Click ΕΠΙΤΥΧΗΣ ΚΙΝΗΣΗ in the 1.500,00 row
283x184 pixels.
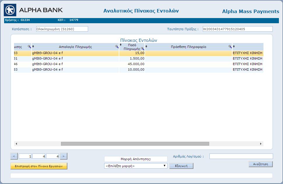(x=247, y=58)
